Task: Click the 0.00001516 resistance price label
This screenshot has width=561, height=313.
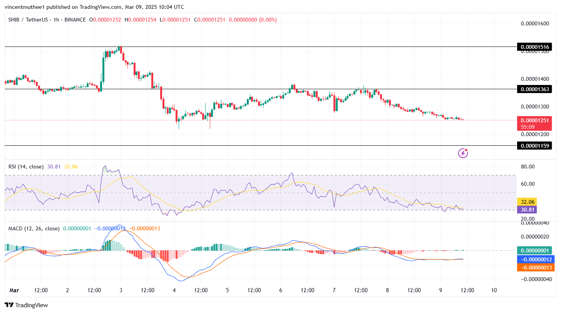Action: [535, 47]
